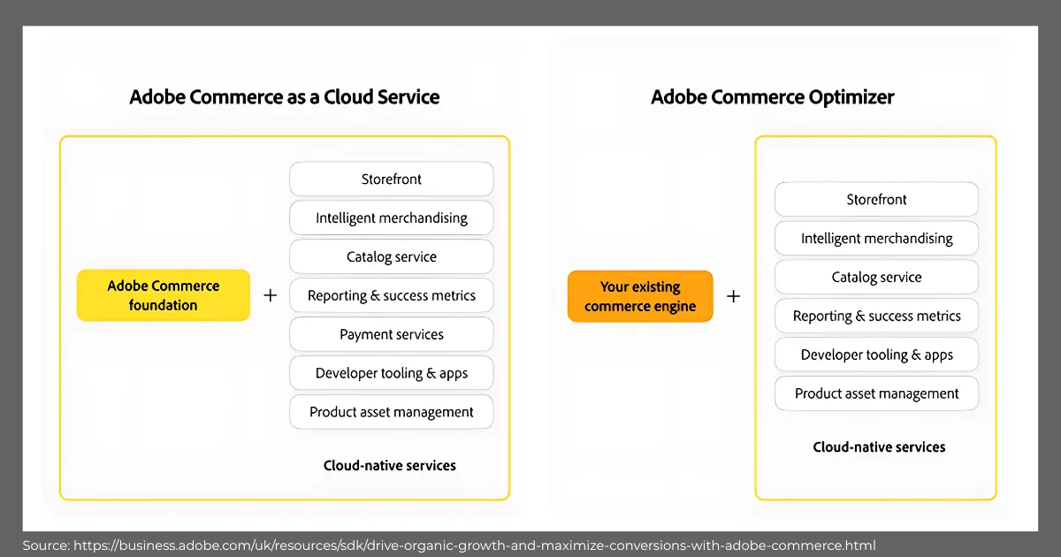
Task: Select Developer tooling & apps in the Optimizer list
Action: point(877,355)
